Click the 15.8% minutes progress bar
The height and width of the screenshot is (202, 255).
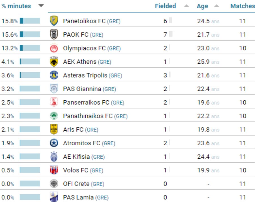[x=30, y=21]
